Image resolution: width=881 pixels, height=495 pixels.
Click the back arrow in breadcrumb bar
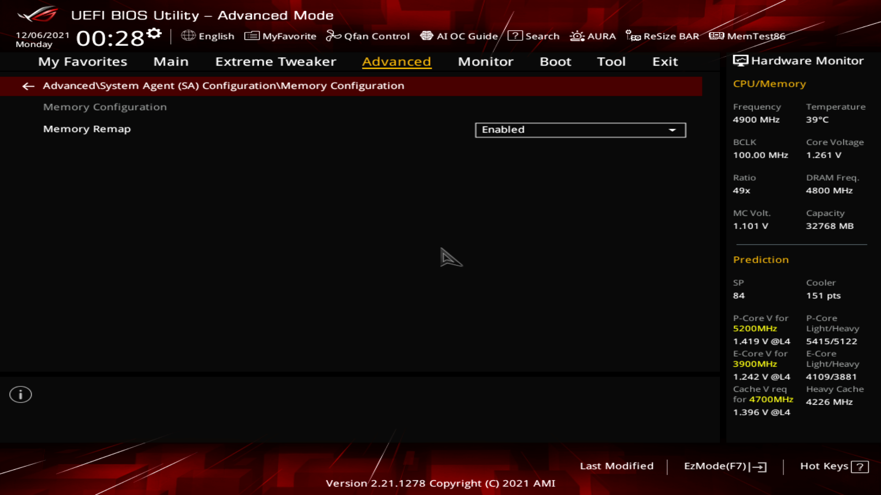coord(28,86)
